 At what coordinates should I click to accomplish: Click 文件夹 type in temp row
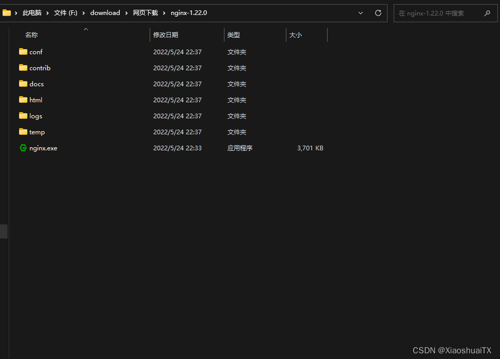(237, 132)
